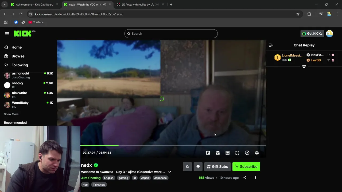Open a new browser tab
Viewport: 342px width, 192px height.
(x=171, y=5)
